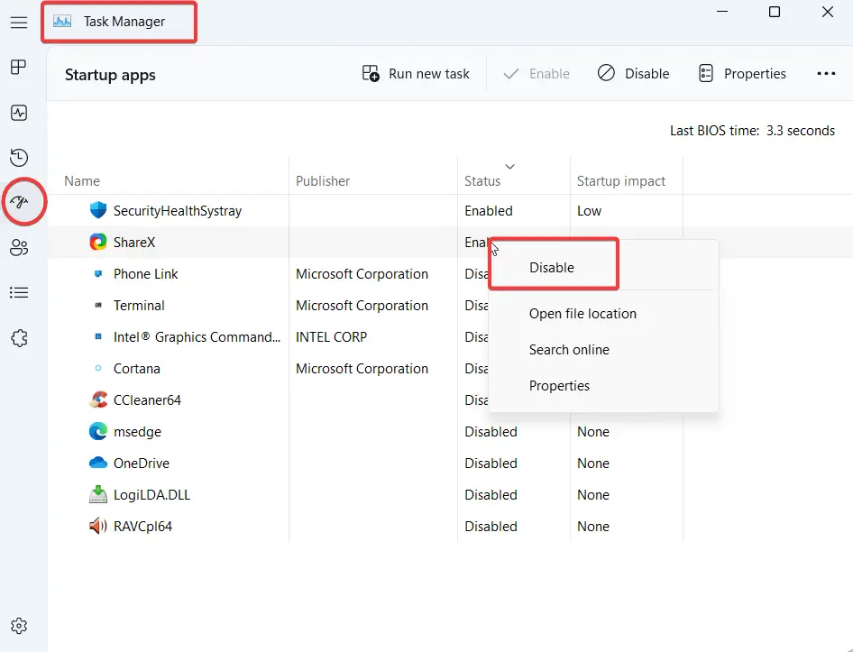Screen dimensions: 853x652
Task: Sort by the Name column header
Action: [x=81, y=180]
